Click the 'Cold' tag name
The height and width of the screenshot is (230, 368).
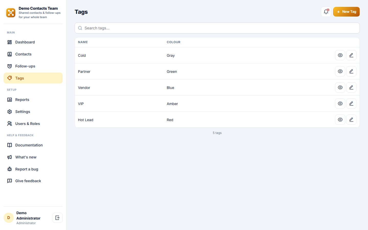[82, 55]
